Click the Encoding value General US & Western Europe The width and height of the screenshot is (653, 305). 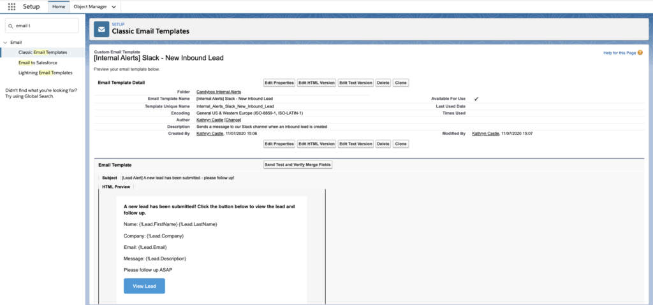coord(249,113)
